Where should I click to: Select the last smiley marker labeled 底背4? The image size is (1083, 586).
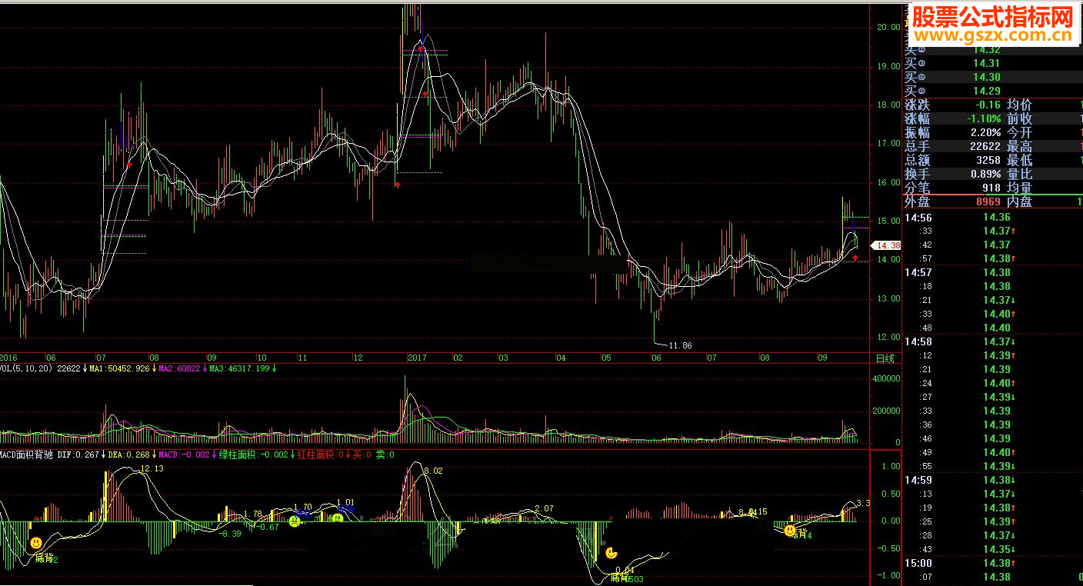click(790, 530)
